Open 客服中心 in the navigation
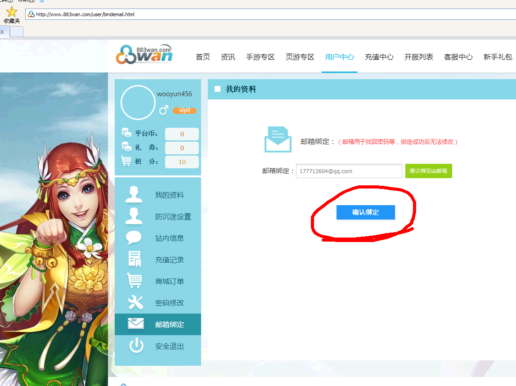The width and height of the screenshot is (516, 386). 458,57
